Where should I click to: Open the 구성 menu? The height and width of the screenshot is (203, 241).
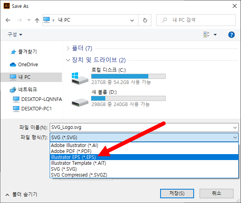click(x=15, y=34)
